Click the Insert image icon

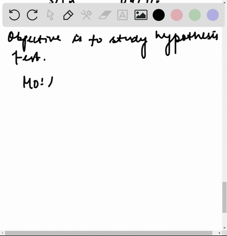(x=141, y=15)
